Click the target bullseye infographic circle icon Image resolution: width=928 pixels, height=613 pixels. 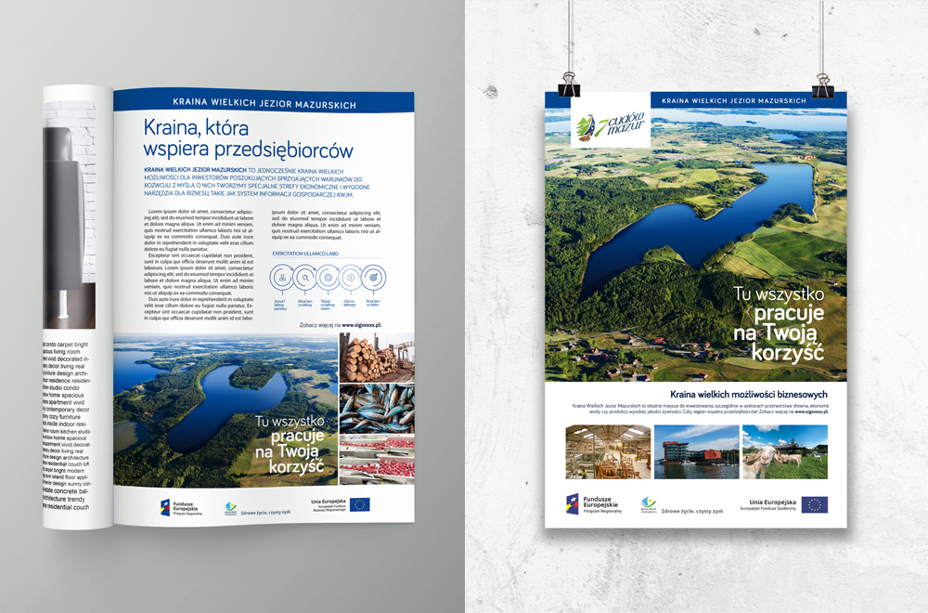pyautogui.click(x=373, y=277)
